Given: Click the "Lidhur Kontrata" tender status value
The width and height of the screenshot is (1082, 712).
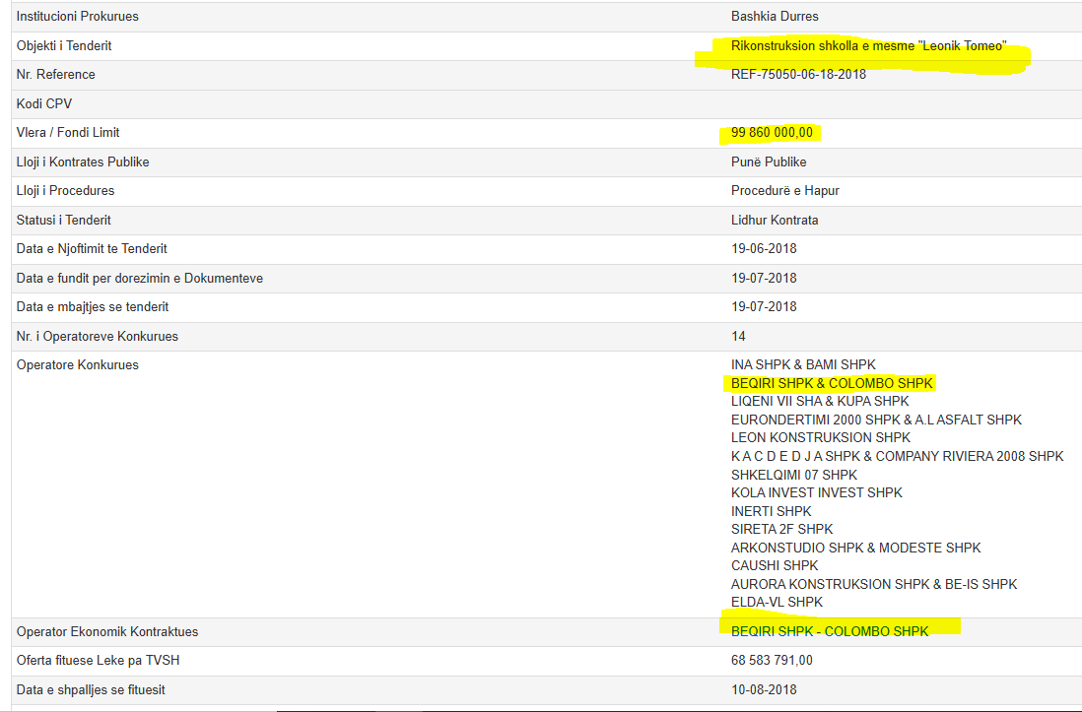Looking at the screenshot, I should point(775,220).
